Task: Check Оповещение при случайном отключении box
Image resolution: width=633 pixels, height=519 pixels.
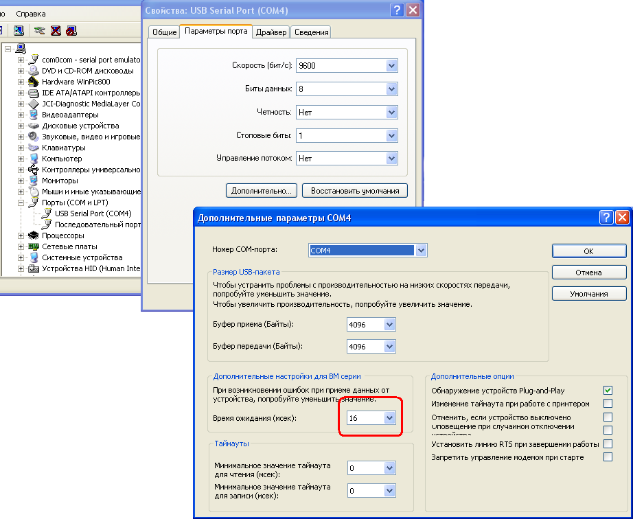Action: (x=608, y=430)
